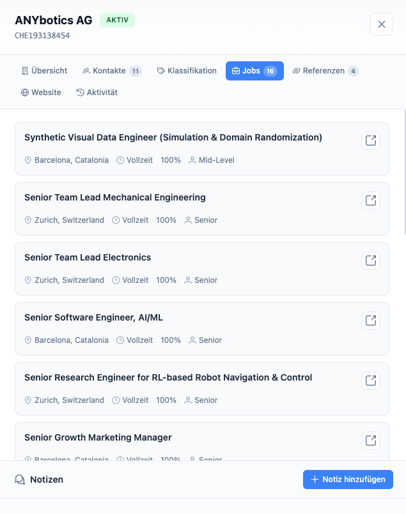Open external link for Synthetic Visual Data Engineer
The width and height of the screenshot is (406, 514).
tap(371, 140)
